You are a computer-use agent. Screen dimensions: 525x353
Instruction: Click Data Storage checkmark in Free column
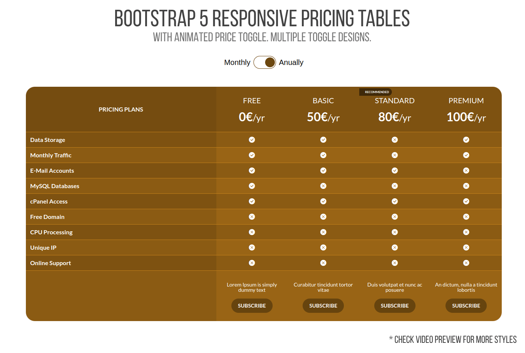[252, 140]
